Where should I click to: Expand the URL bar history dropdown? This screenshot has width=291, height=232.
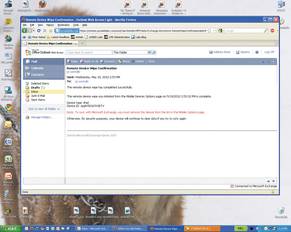coord(214,31)
